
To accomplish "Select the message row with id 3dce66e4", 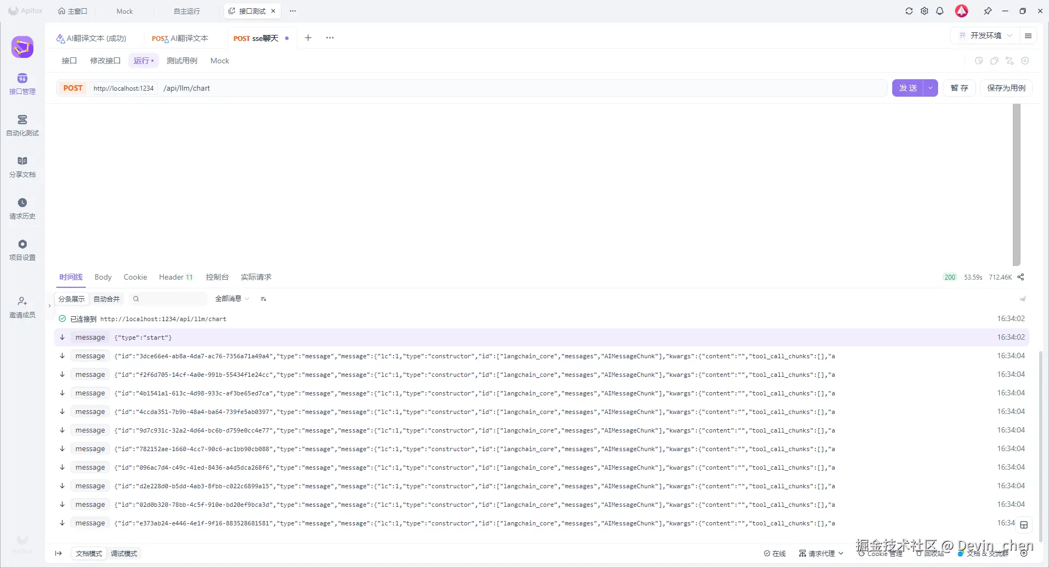I will pyautogui.click(x=541, y=356).
